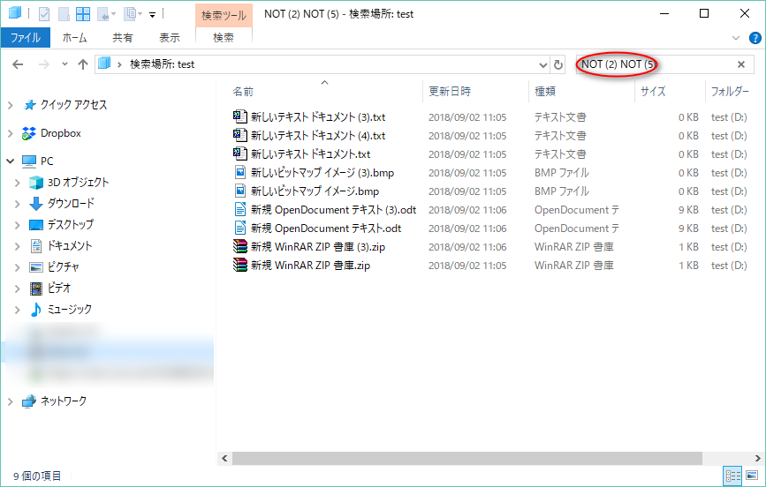Open the address bar history dropdown
766x487 pixels.
point(542,64)
